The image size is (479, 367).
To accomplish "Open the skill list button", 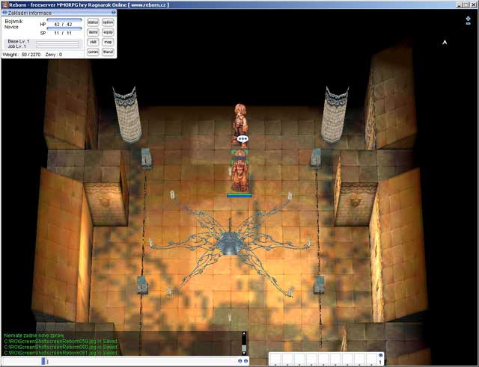I will (x=93, y=42).
